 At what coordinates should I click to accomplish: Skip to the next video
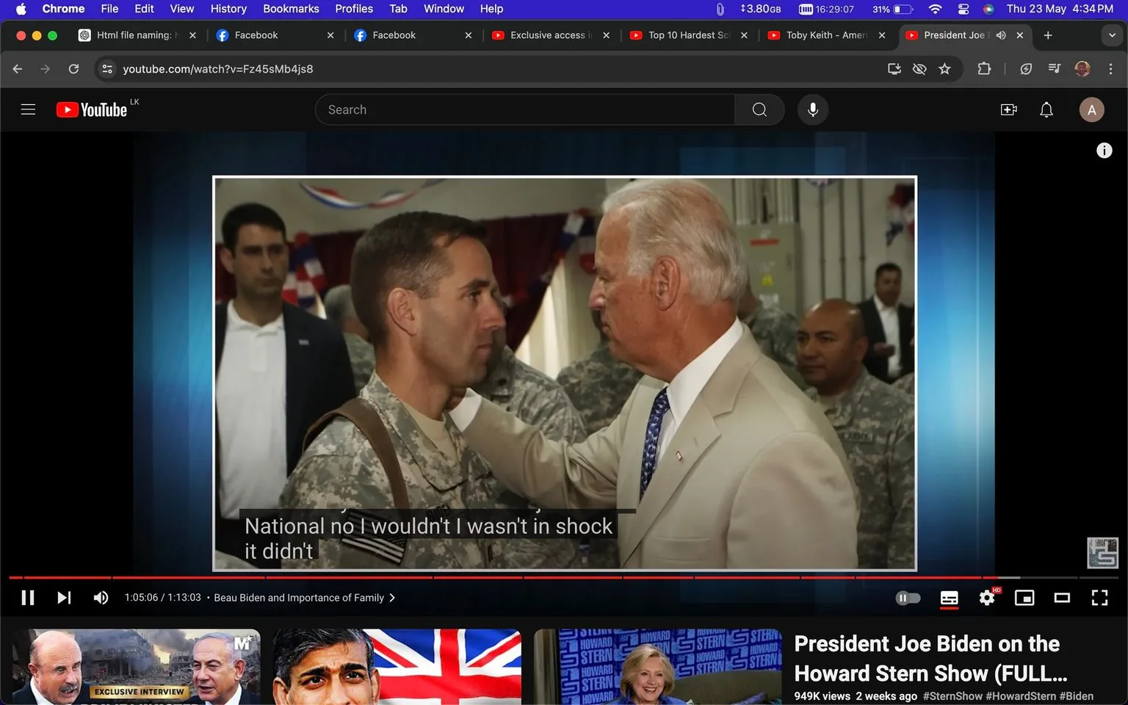(64, 597)
